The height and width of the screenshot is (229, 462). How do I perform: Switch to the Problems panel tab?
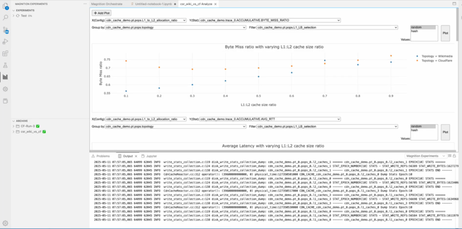tap(102, 156)
